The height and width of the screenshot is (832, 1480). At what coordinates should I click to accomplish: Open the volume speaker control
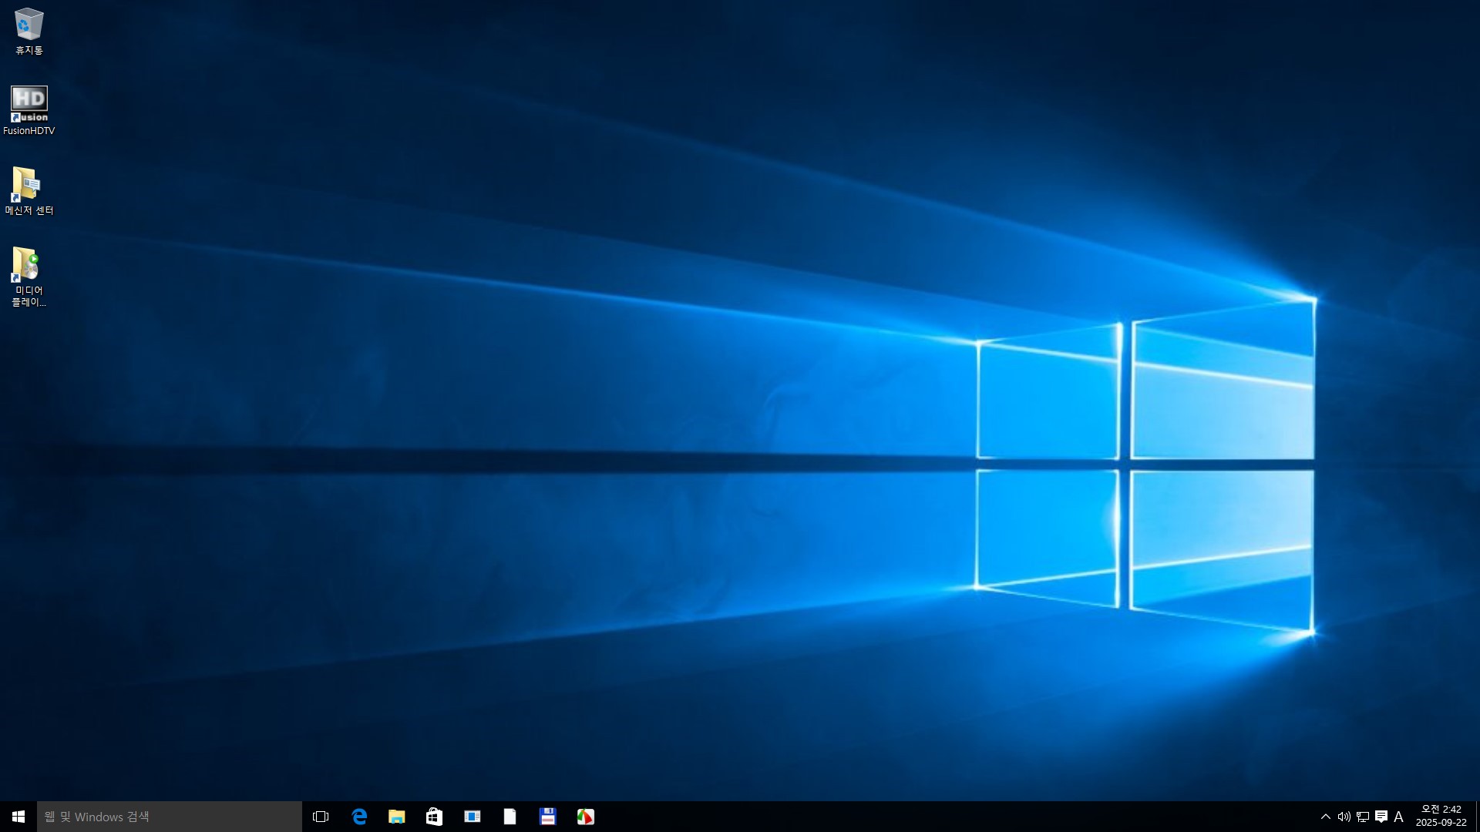tap(1344, 817)
